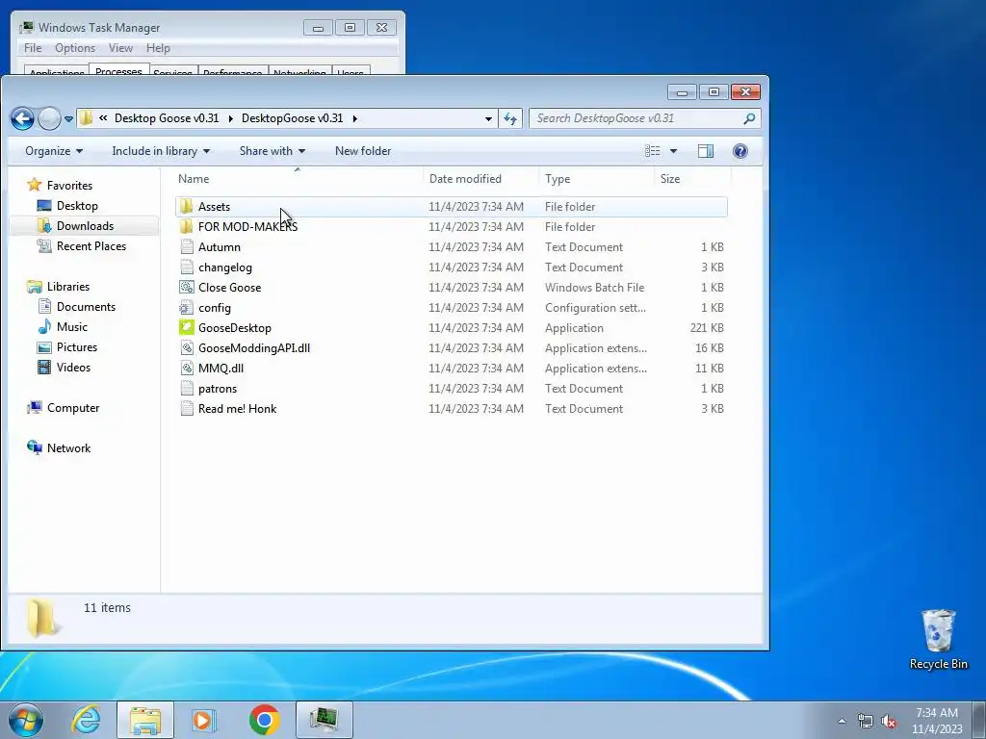This screenshot has height=739, width=986.
Task: Open Task Manager Options menu
Action: pyautogui.click(x=75, y=48)
